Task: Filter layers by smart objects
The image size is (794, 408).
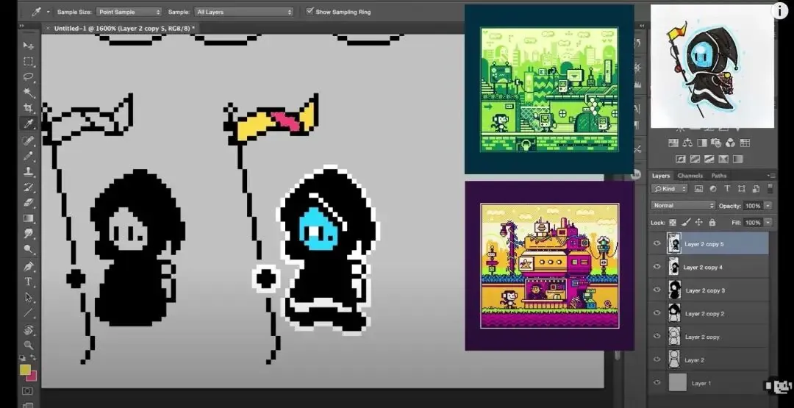Action: click(x=755, y=189)
